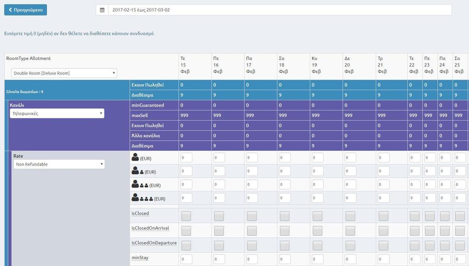Click the single-person occupancy icon
This screenshot has width=469, height=266.
click(x=135, y=157)
